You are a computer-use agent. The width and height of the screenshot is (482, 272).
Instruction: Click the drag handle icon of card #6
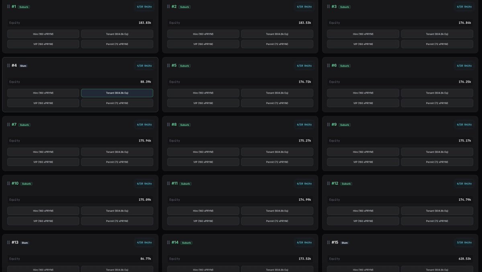click(x=328, y=65)
